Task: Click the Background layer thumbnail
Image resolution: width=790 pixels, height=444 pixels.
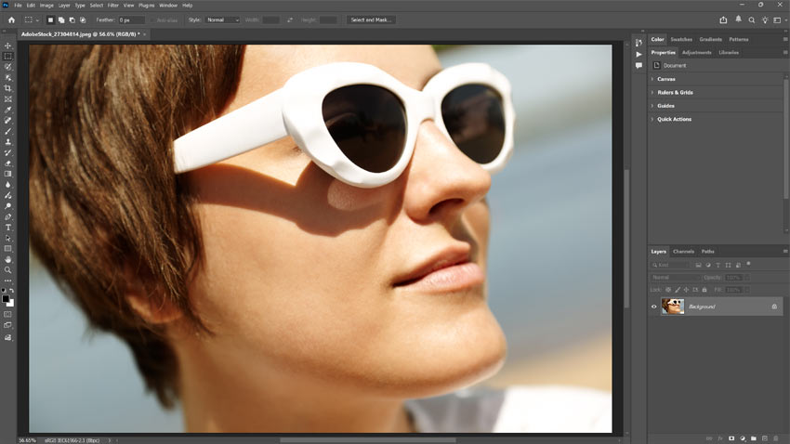Action: [x=673, y=307]
